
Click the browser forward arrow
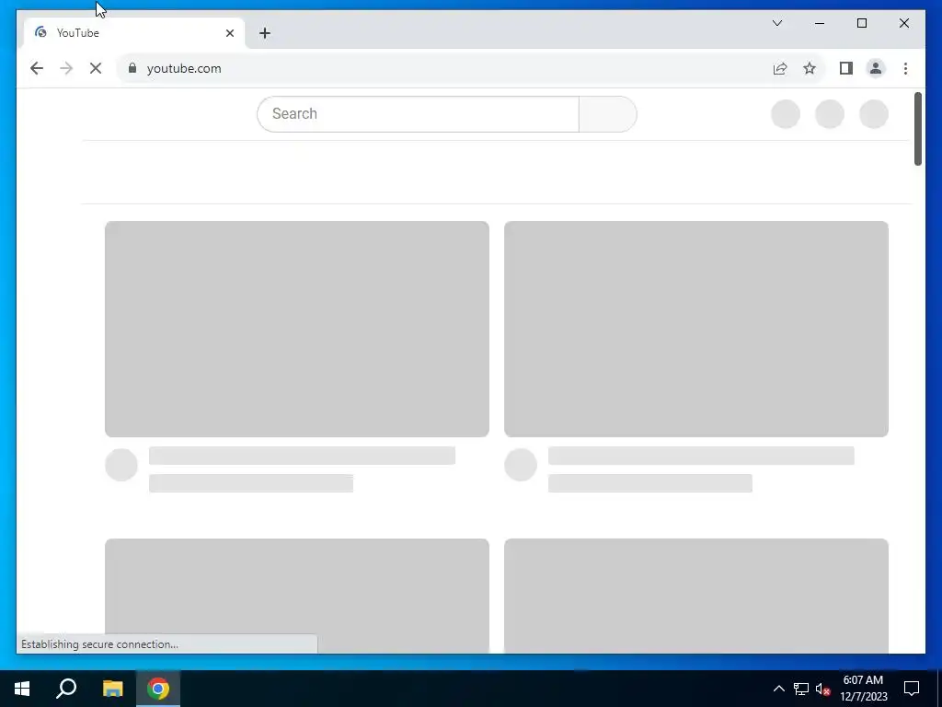point(66,68)
